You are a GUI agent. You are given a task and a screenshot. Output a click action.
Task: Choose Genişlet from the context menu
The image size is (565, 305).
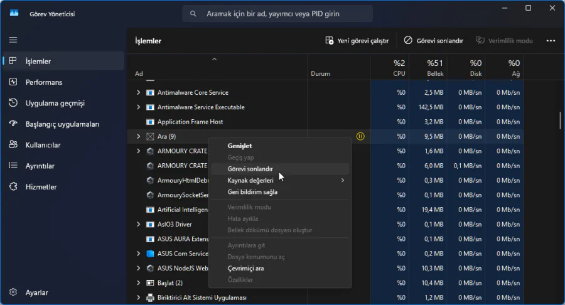pyautogui.click(x=280, y=146)
